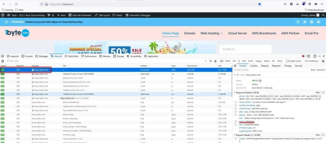Open the Pocket icon in browser toolbar
326x143 pixels.
pyautogui.click(x=285, y=4)
